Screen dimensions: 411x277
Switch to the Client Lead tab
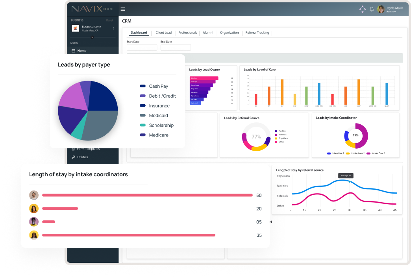pos(163,33)
